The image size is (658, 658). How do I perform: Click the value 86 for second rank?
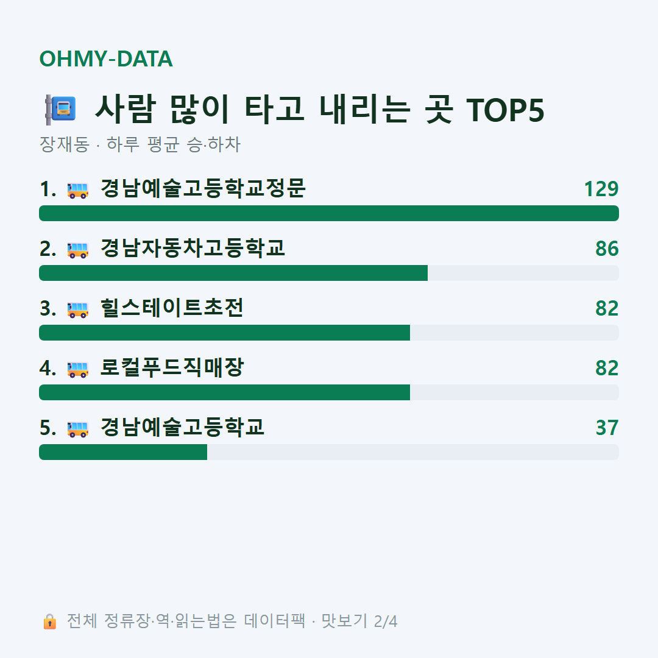pos(607,249)
